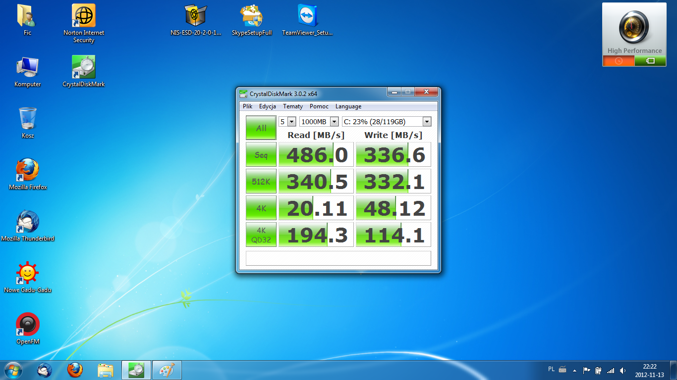
Task: Run the 4K QD32 benchmark
Action: (261, 235)
